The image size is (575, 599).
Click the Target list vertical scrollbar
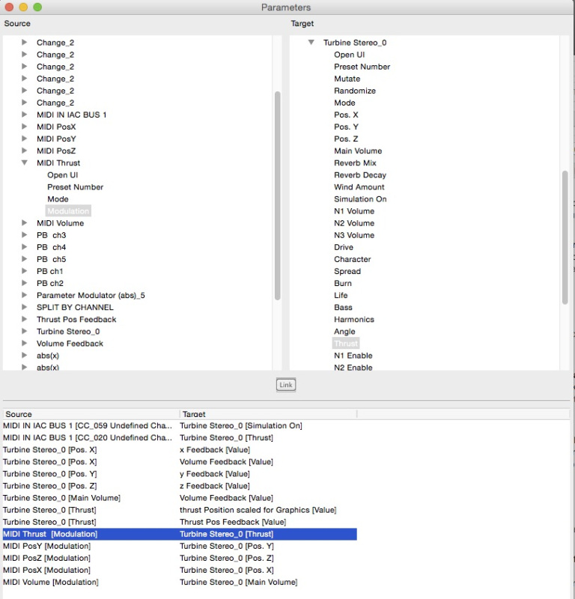click(565, 236)
